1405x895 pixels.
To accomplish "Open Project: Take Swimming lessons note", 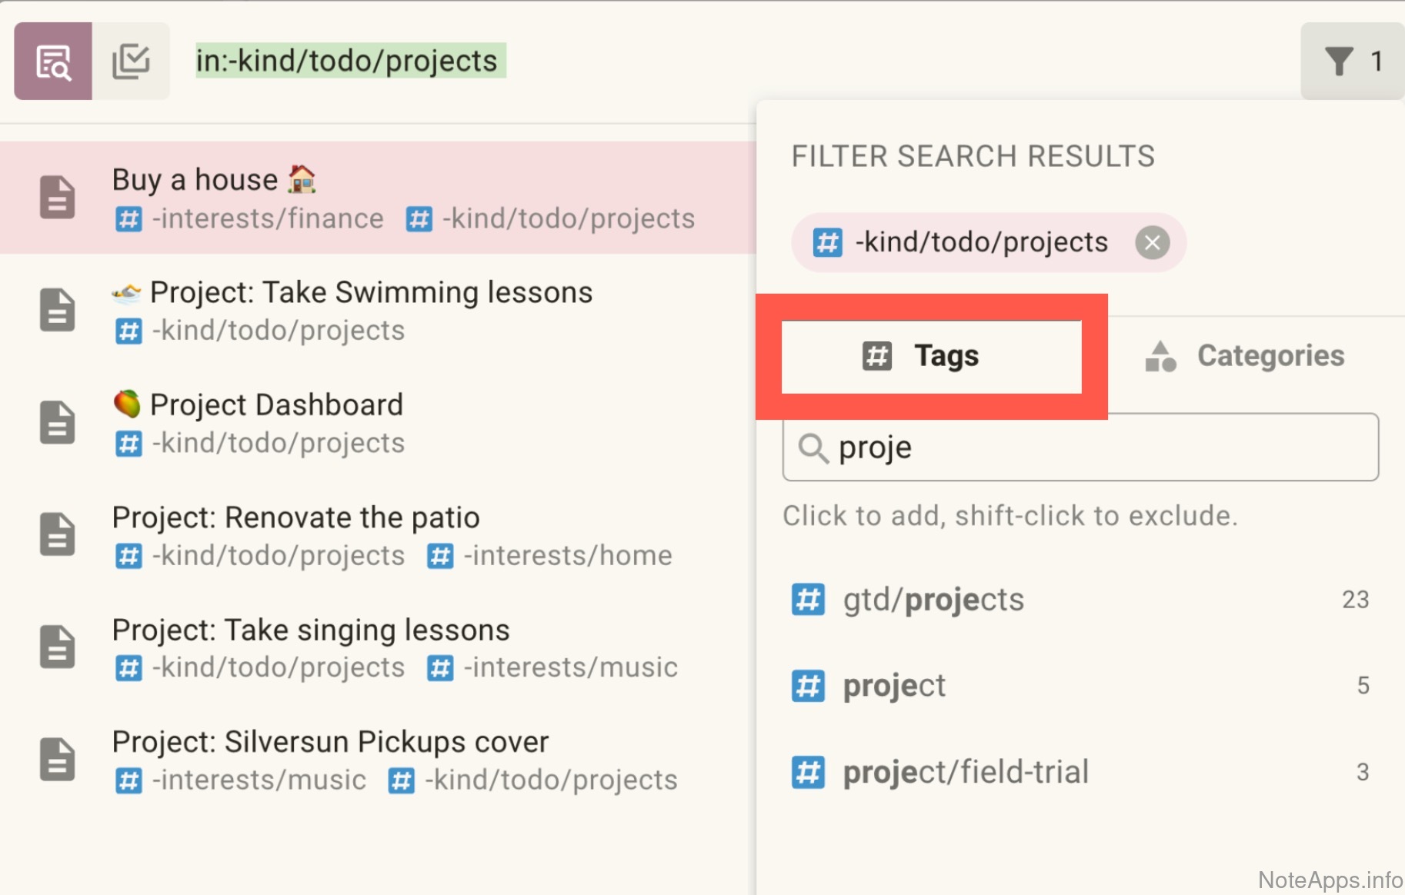I will coord(371,293).
